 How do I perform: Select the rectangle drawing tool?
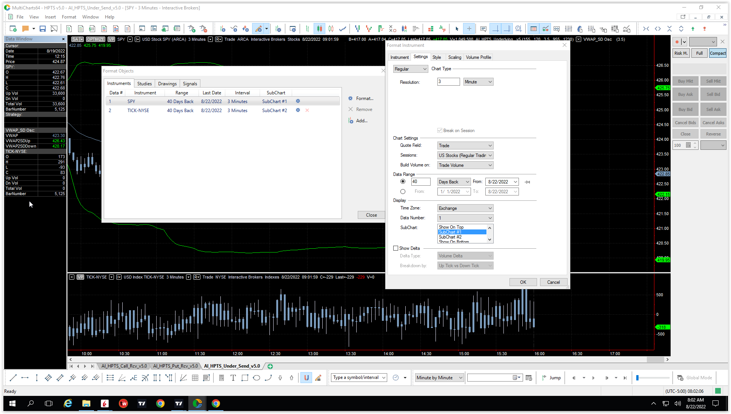pyautogui.click(x=245, y=378)
